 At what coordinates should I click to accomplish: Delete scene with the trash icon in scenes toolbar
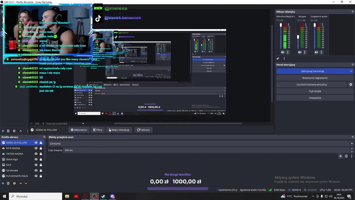pos(8,131)
